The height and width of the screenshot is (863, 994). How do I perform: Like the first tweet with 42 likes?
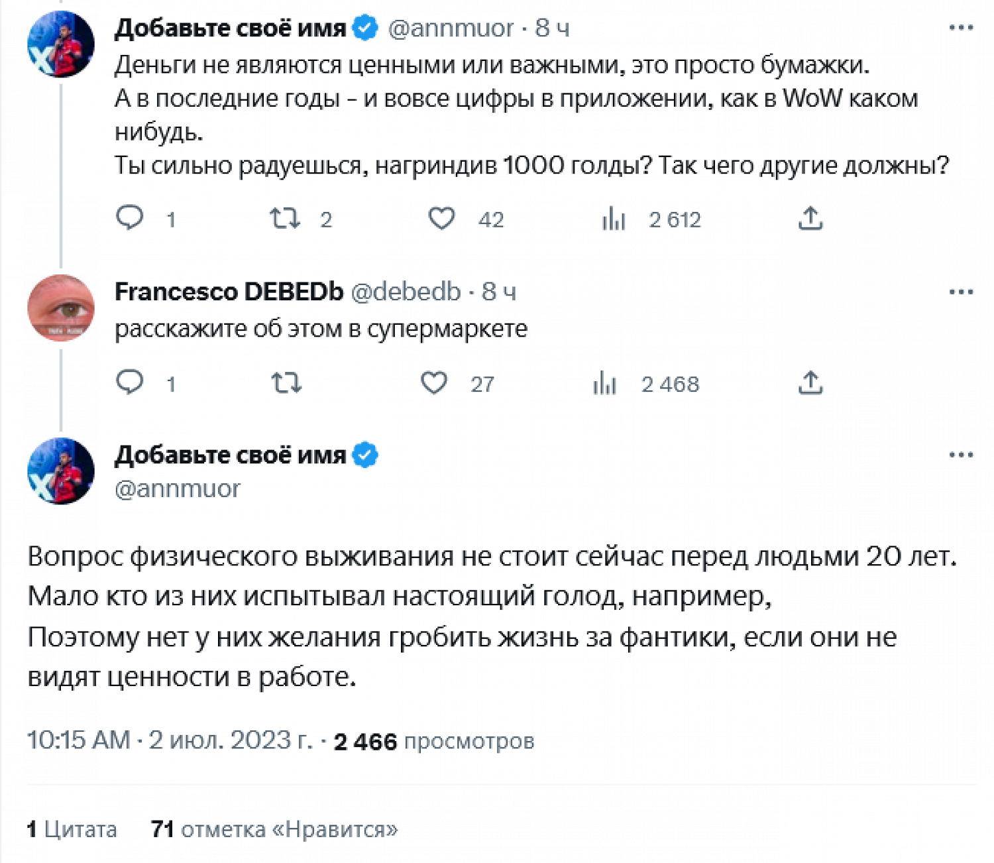[x=441, y=218]
